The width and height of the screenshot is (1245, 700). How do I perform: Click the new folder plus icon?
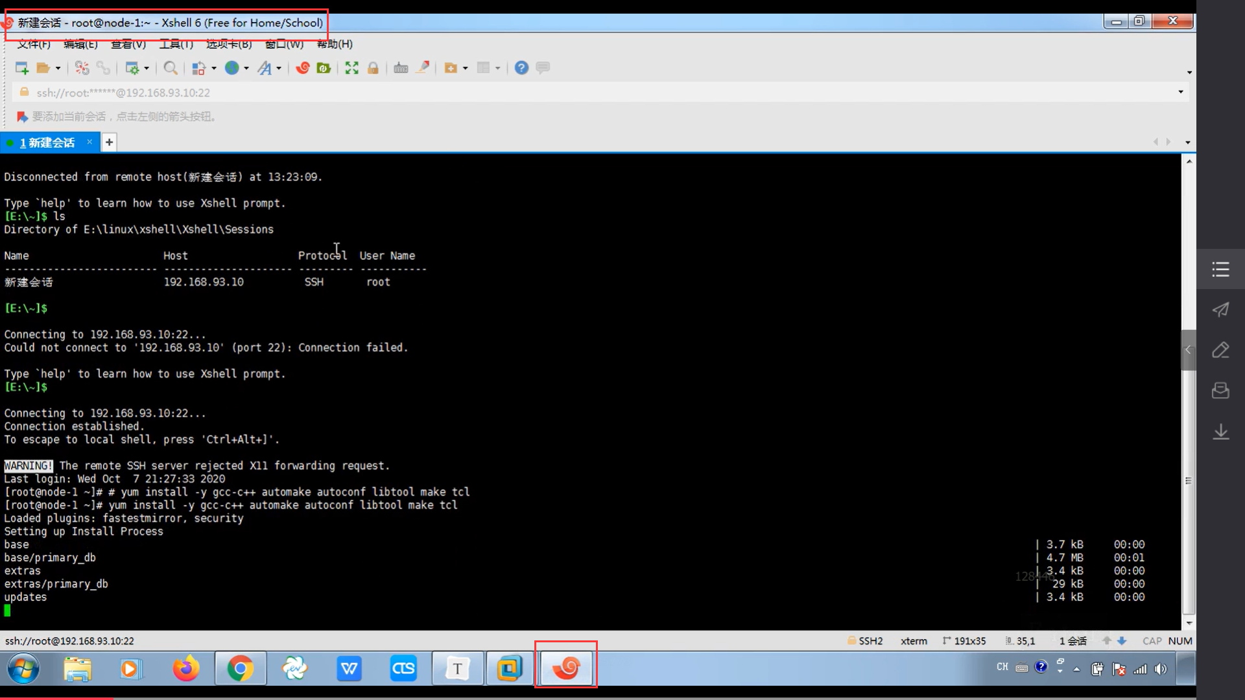tap(451, 68)
